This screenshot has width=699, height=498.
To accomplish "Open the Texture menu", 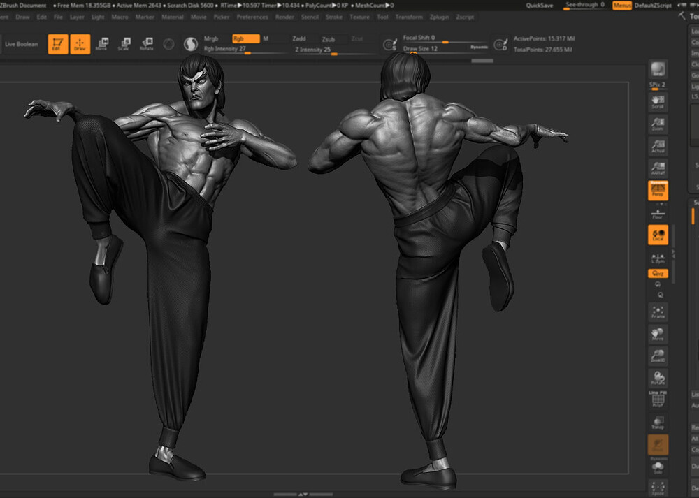I will click(x=359, y=17).
